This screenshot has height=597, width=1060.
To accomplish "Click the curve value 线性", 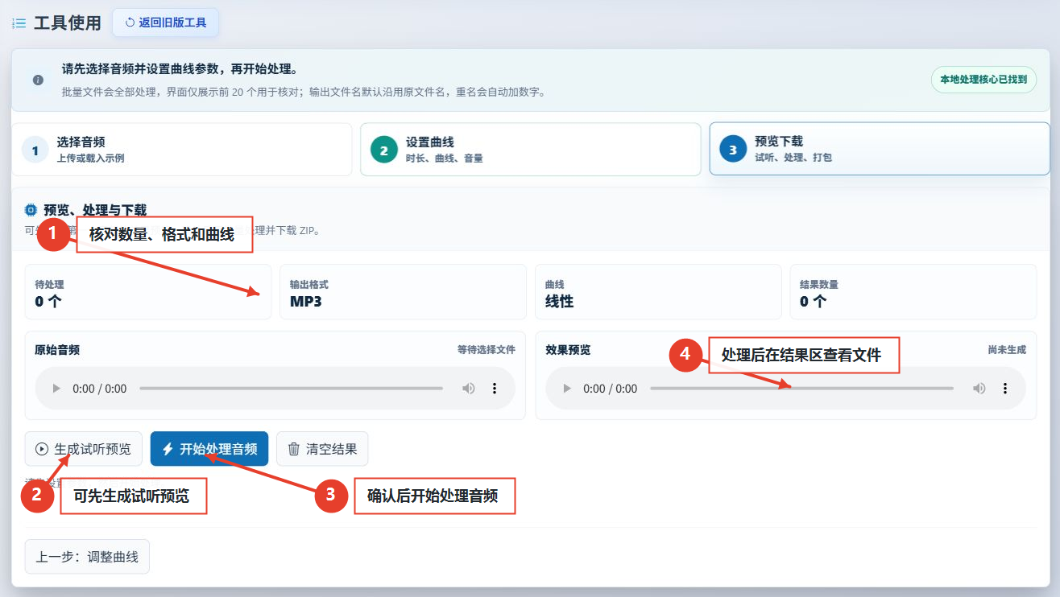I will pos(559,302).
